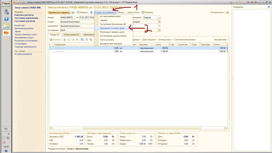Screen dimensions: 272x153
Task: Open the history icon beside add-to-favorites
Action: coord(235,2)
